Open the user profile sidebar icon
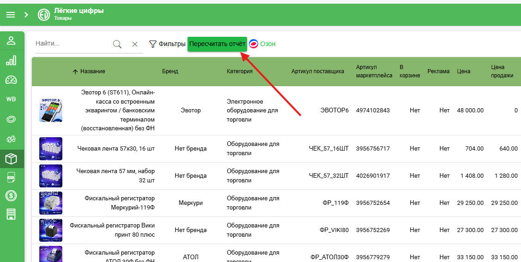The height and width of the screenshot is (262, 521). pos(11,41)
